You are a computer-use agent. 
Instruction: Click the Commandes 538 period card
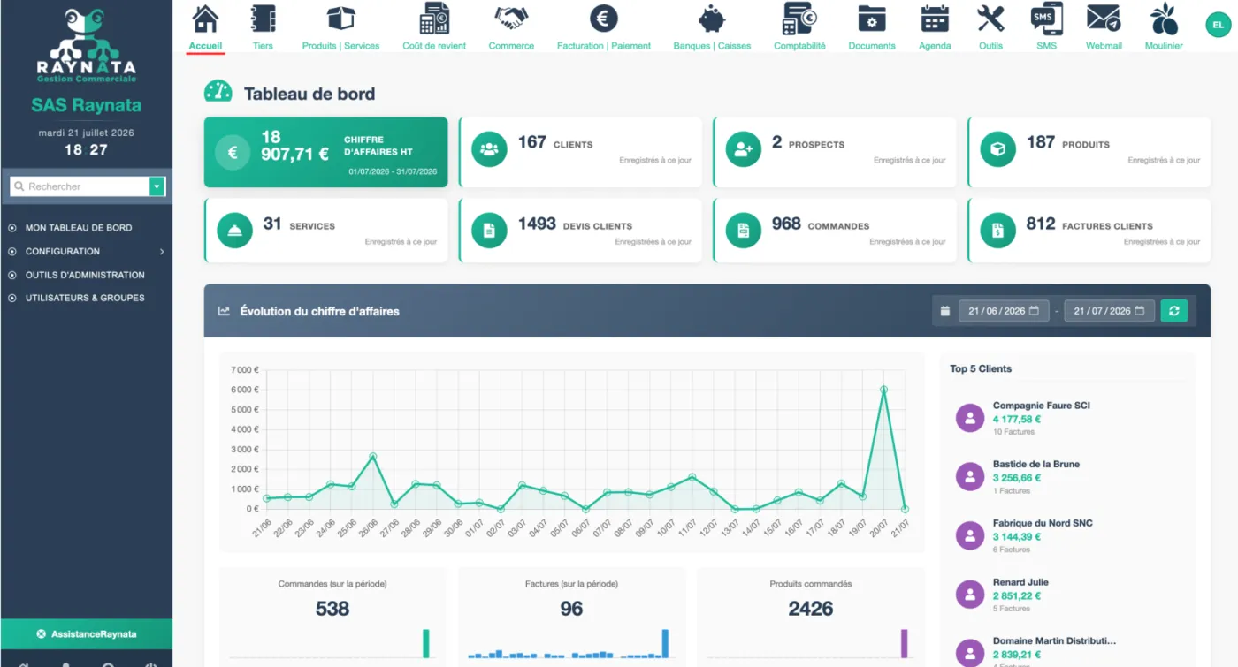click(332, 617)
